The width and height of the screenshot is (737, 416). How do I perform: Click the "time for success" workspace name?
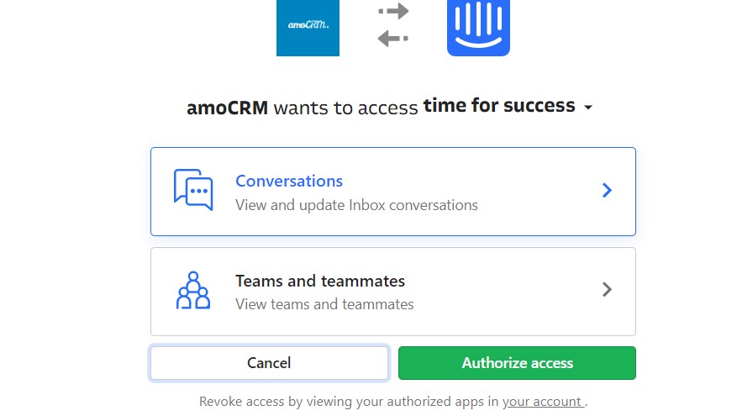tap(499, 106)
